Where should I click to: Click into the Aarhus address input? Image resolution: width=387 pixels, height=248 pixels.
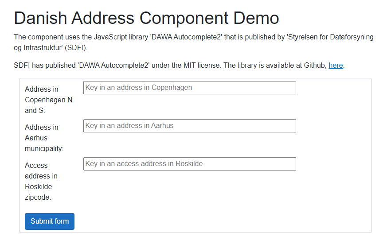click(x=190, y=126)
